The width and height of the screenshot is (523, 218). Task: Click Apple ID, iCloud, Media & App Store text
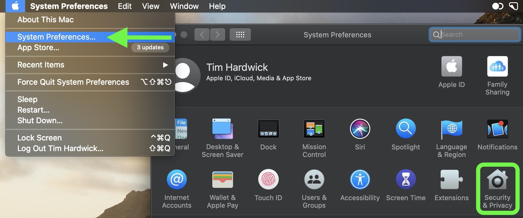(x=259, y=78)
